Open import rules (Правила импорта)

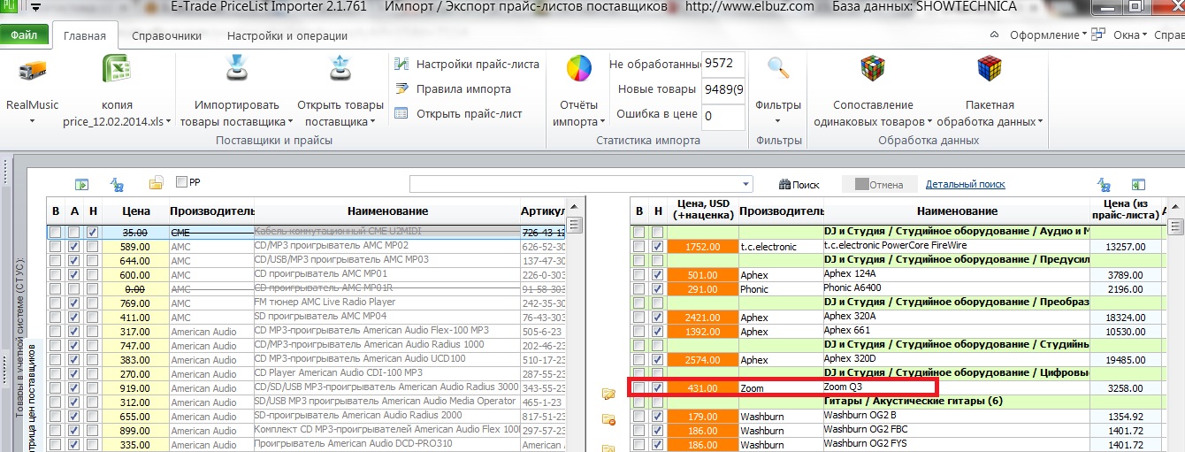point(452,89)
